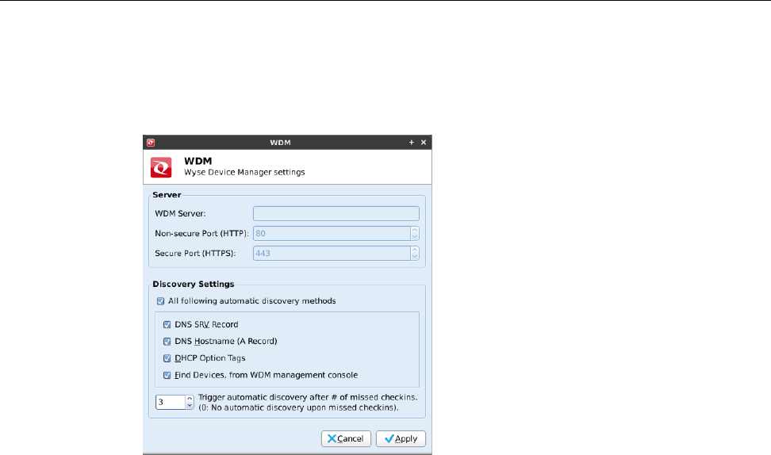Disable DHCP Option Tags checkbox
771x455 pixels.
click(167, 358)
